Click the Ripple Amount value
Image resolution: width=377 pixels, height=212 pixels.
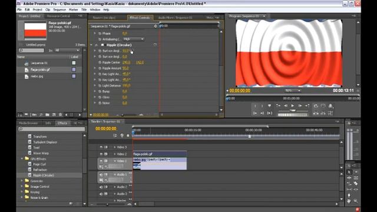click(x=125, y=68)
